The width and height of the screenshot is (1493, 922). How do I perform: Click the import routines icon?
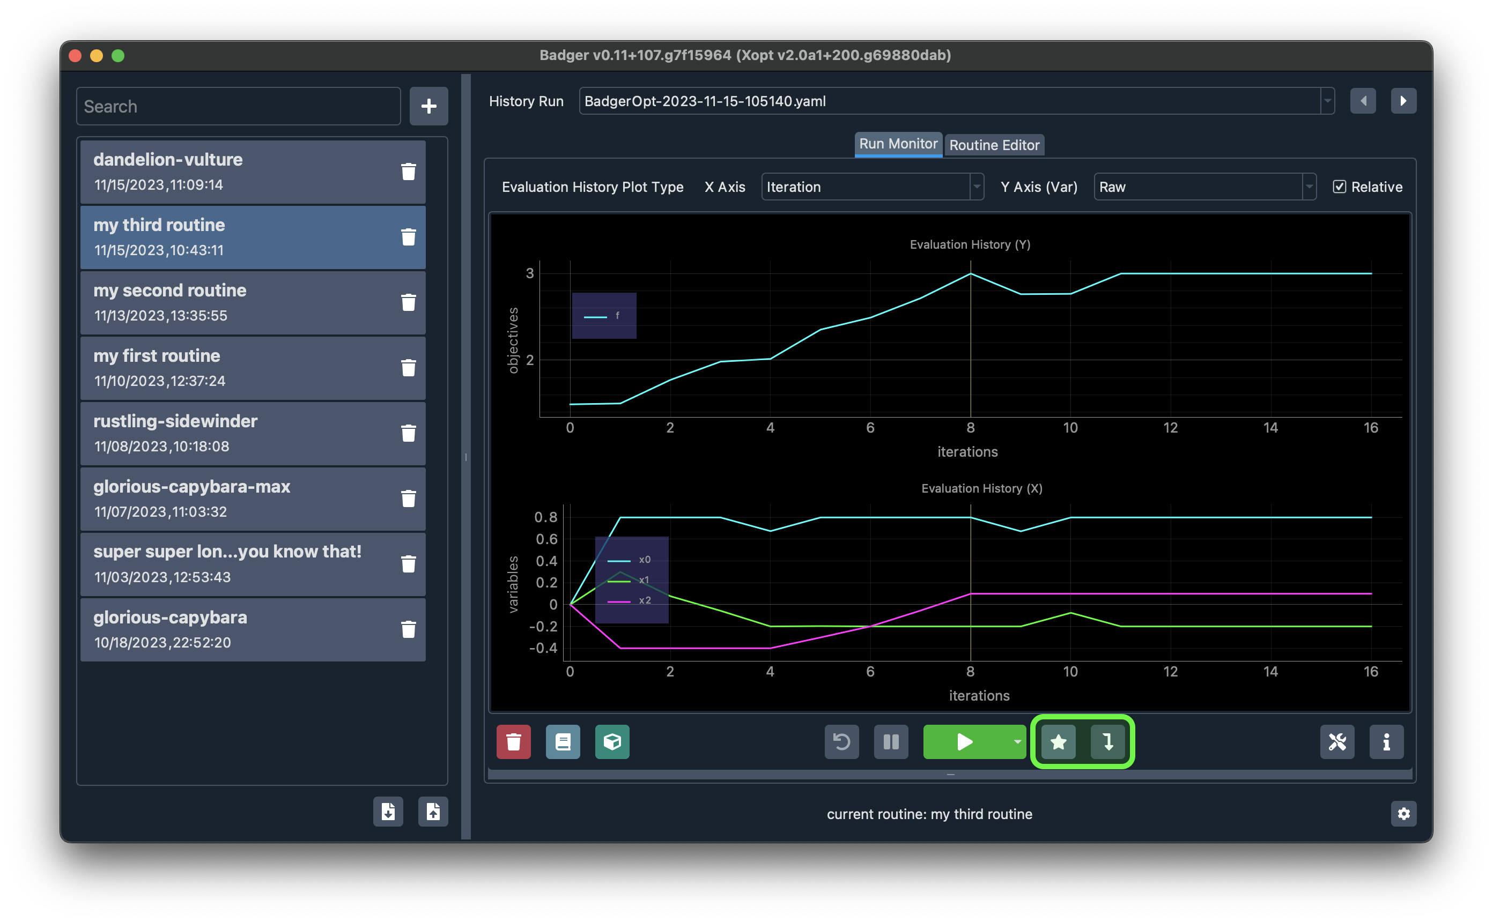[x=388, y=812]
